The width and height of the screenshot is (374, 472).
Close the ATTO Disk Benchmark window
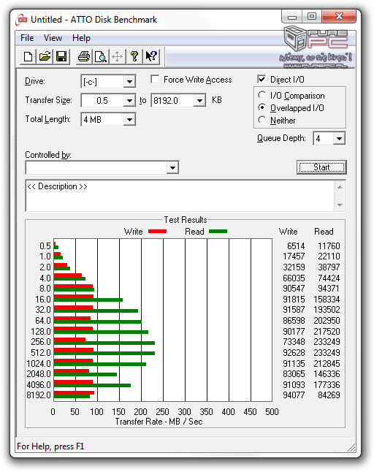tap(339, 16)
